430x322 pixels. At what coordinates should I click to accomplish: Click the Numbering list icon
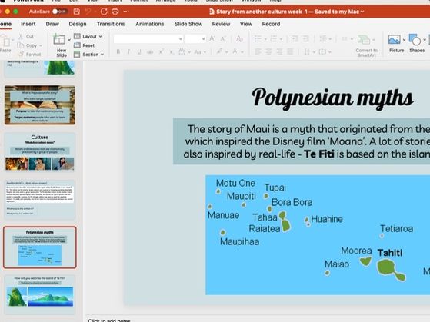pos(274,39)
